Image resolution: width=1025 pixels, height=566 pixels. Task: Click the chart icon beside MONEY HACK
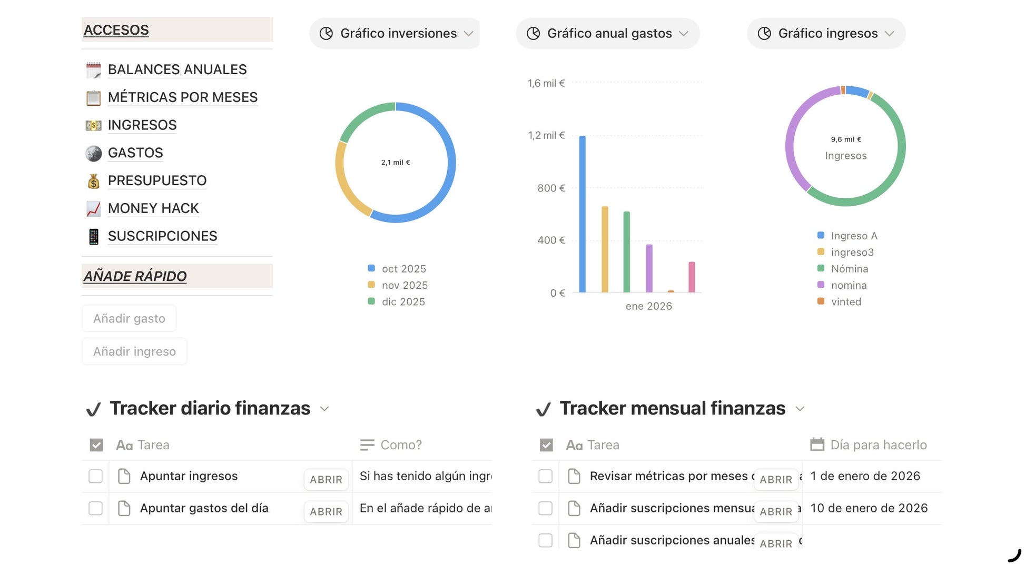pyautogui.click(x=93, y=209)
